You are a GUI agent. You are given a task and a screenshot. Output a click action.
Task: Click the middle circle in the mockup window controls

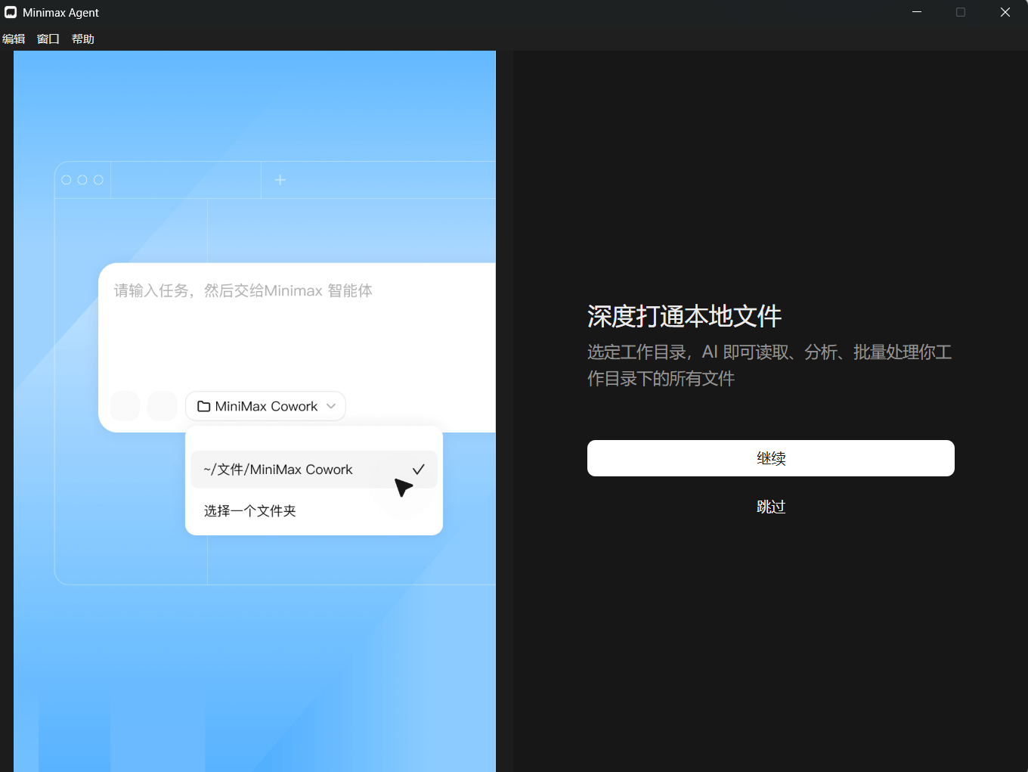click(82, 179)
